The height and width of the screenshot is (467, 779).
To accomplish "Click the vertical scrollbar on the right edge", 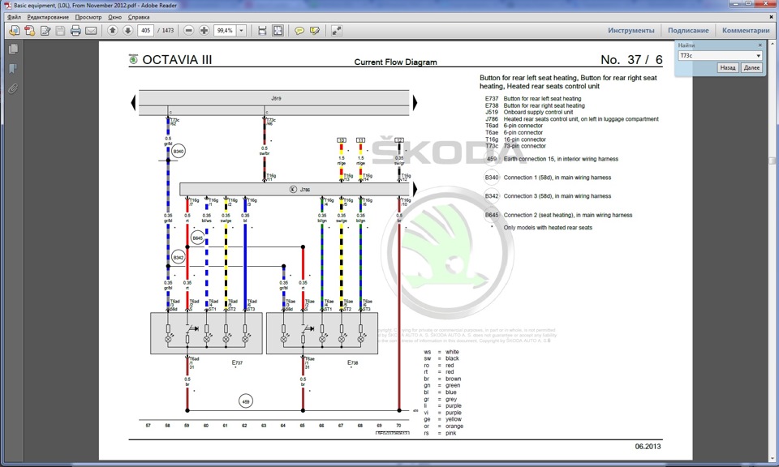I will click(x=772, y=251).
